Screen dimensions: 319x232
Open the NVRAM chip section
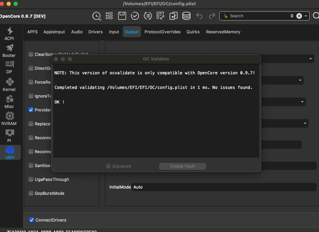point(9,119)
